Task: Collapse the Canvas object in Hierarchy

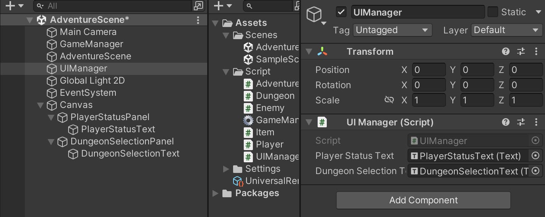Action: pos(40,105)
